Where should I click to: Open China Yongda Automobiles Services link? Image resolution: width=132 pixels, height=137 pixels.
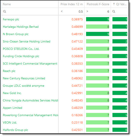click(x=31, y=101)
